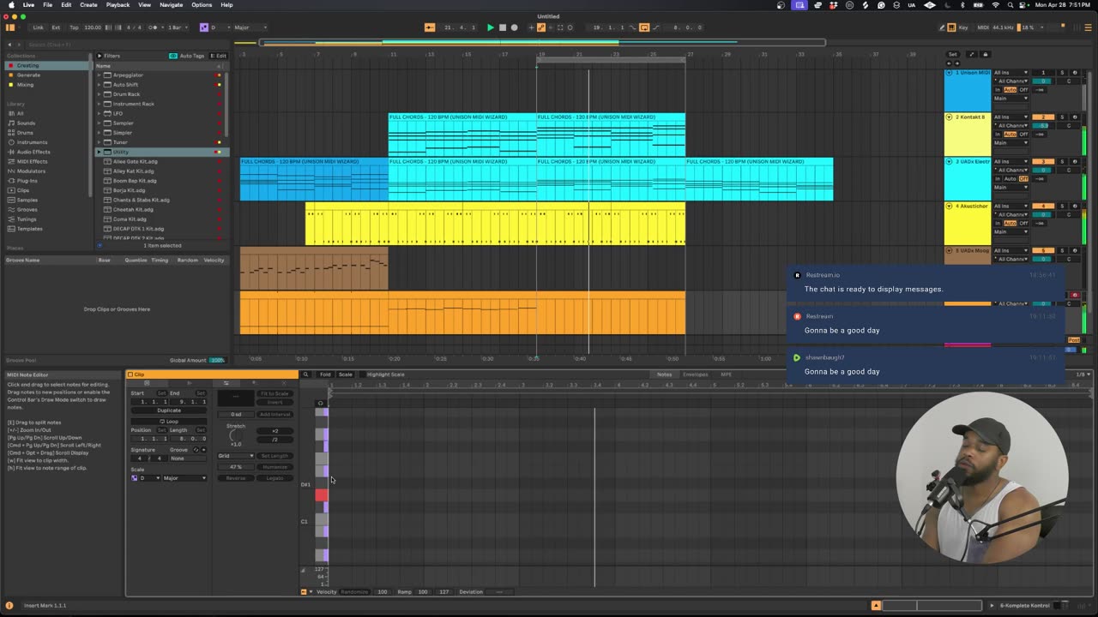Select Audio Effects in browser library
Viewport: 1098px width, 617px height.
(x=33, y=152)
